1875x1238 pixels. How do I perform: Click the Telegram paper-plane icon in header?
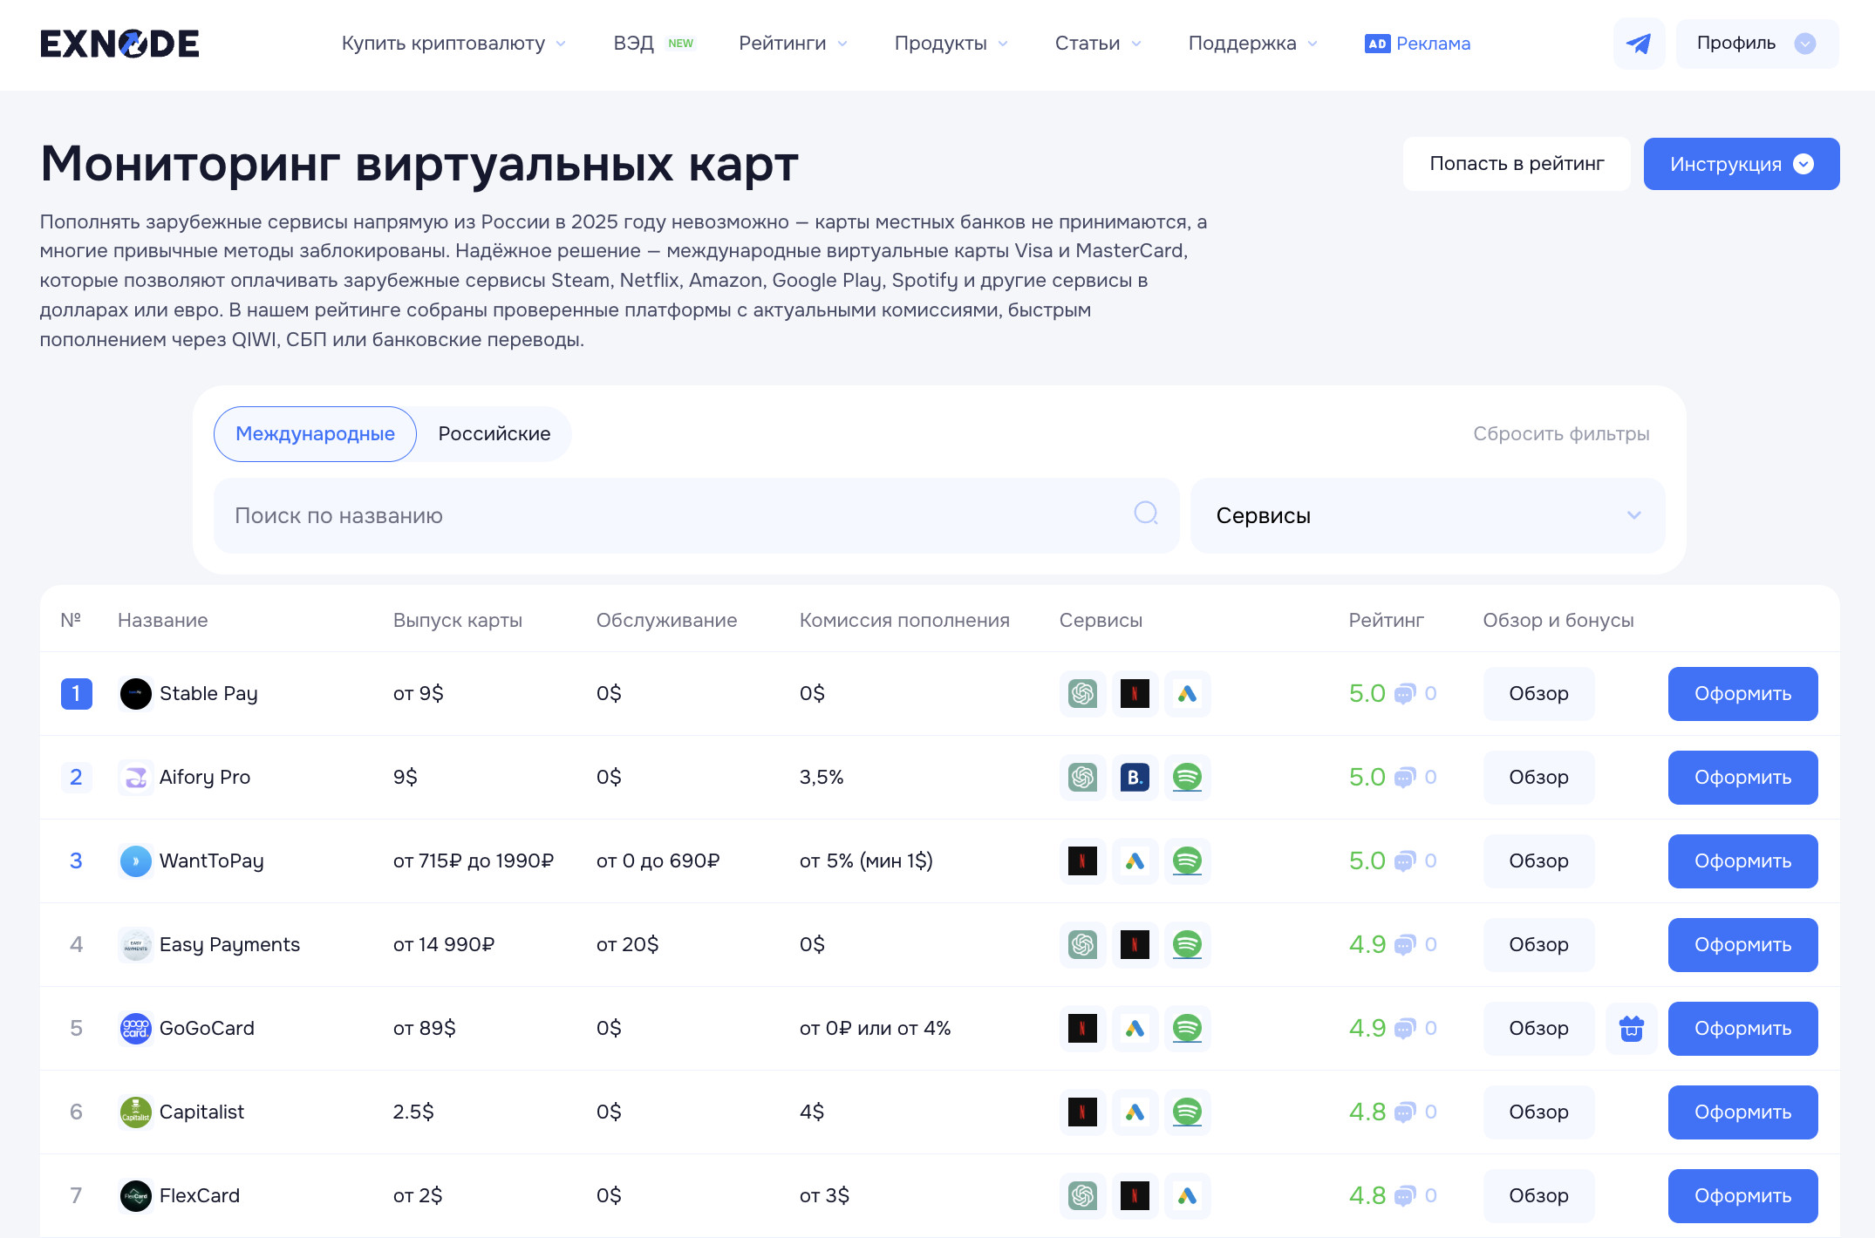[1639, 44]
